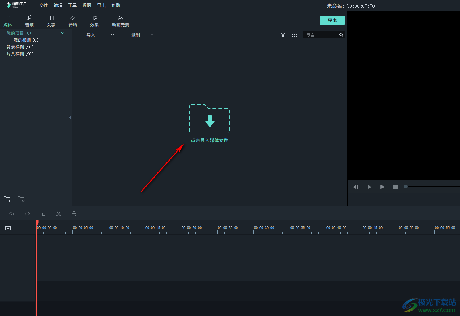Image resolution: width=460 pixels, height=316 pixels.
Task: Collapse the left panel with small arrow handle
Action: click(x=70, y=117)
